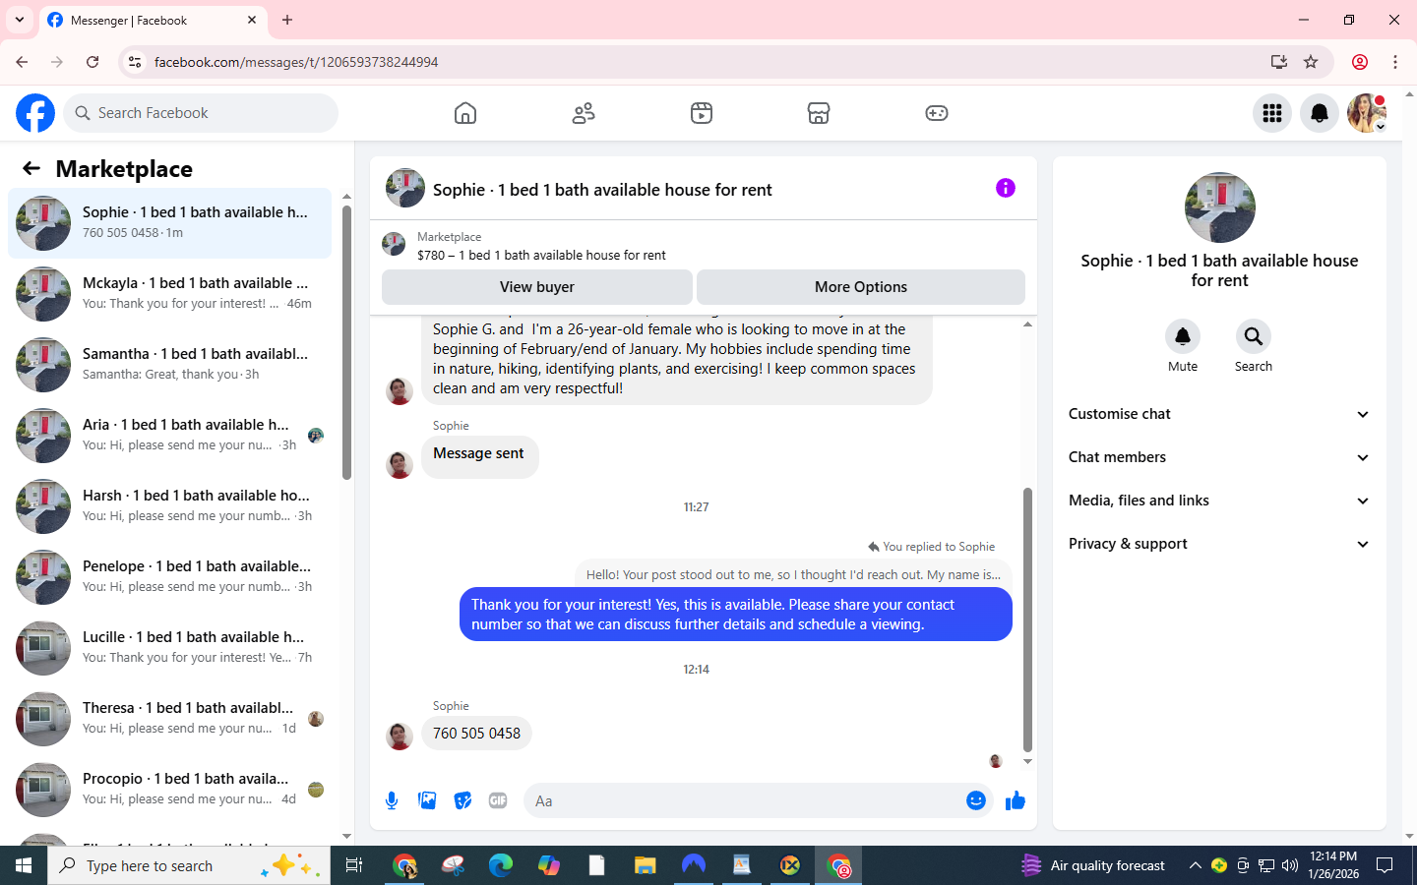Expand Chat members section
Screen dimensions: 1417x885
1219,457
